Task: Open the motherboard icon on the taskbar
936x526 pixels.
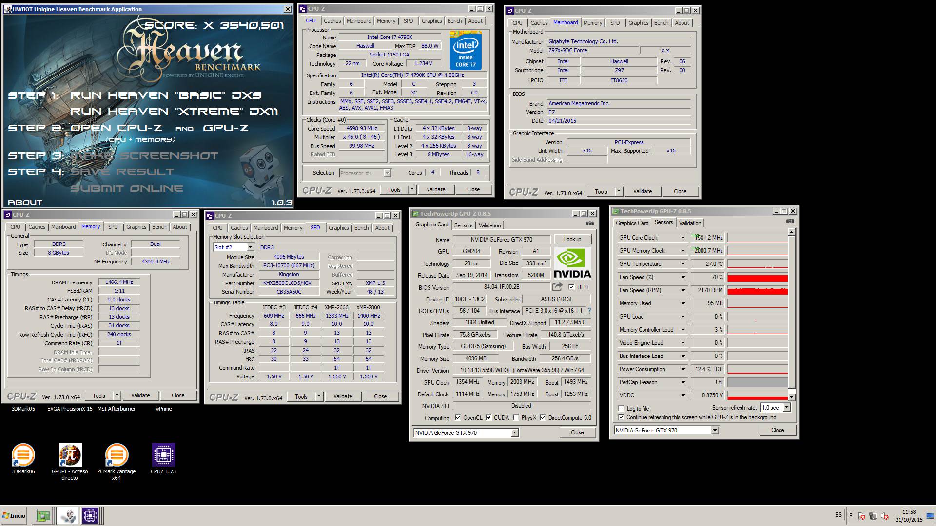Action: [x=43, y=515]
